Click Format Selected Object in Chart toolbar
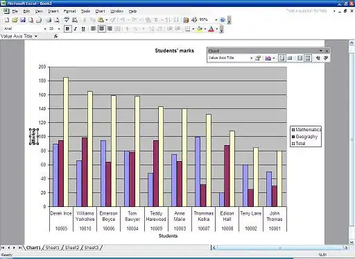 pos(258,58)
